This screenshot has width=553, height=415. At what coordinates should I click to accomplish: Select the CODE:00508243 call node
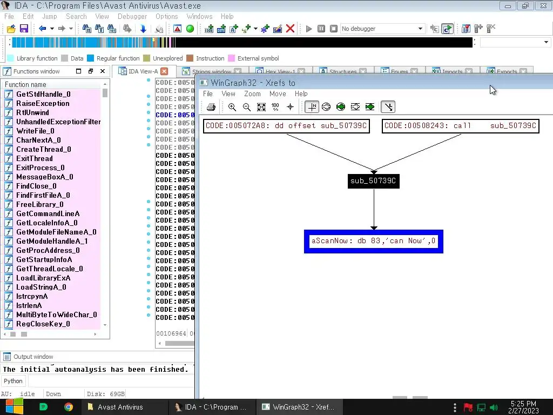click(x=460, y=126)
